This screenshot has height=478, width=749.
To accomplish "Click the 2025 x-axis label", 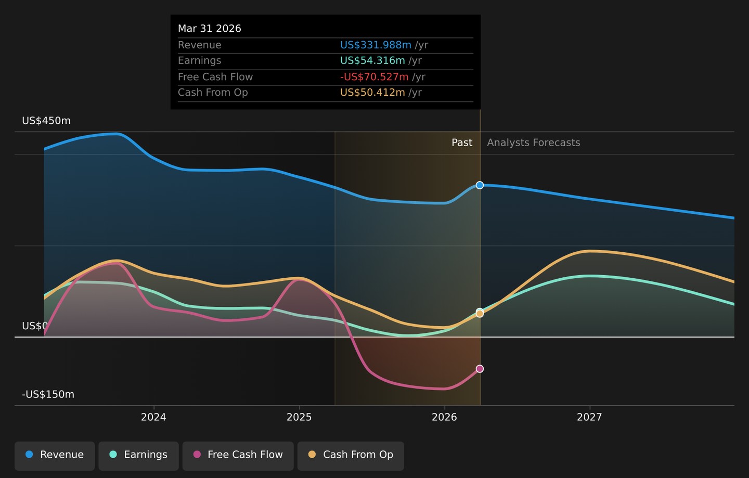I will point(299,417).
